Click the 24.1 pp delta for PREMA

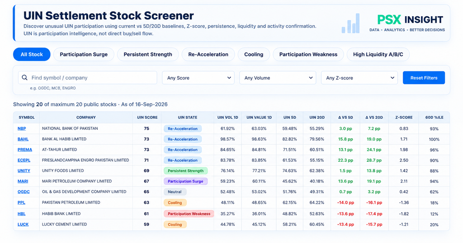pyautogui.click(x=374, y=150)
